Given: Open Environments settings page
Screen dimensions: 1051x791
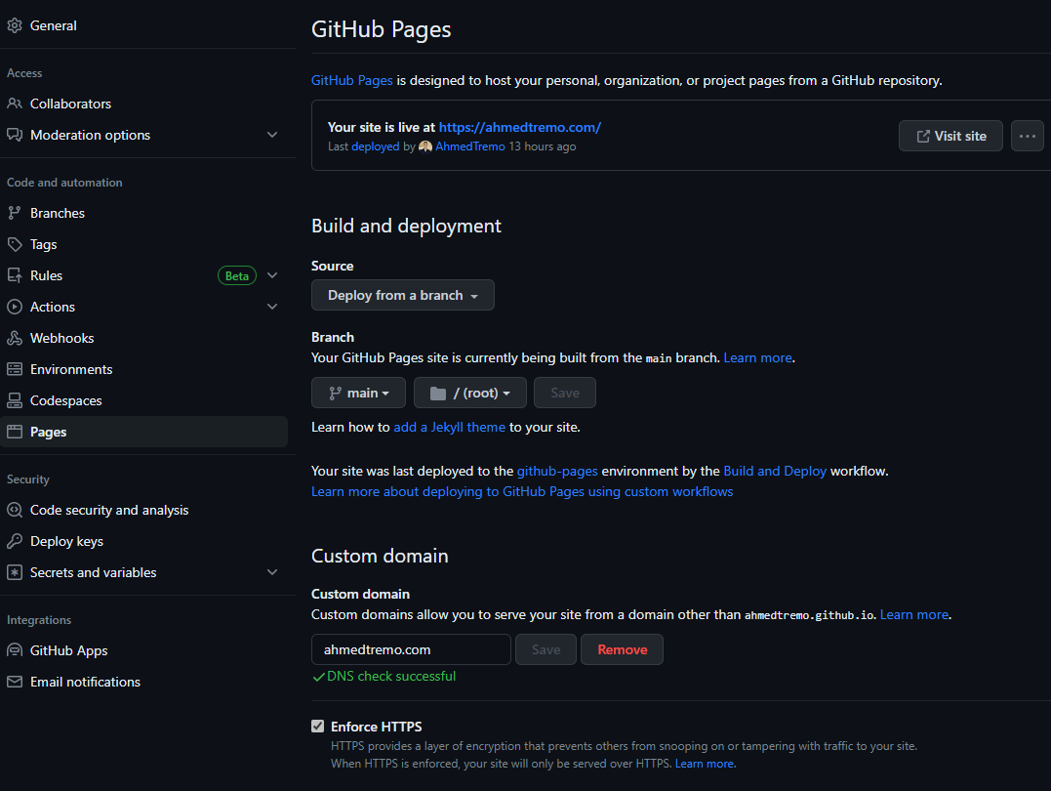Looking at the screenshot, I should coord(71,369).
